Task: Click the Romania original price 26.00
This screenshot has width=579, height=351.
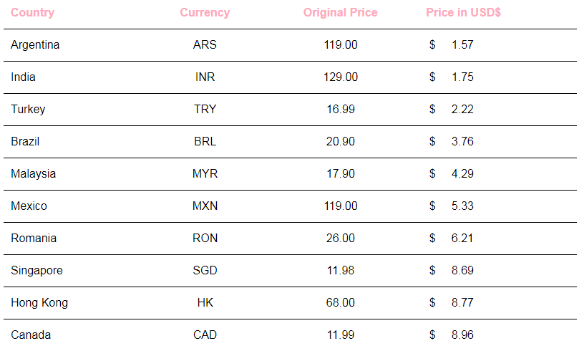Action: (341, 238)
